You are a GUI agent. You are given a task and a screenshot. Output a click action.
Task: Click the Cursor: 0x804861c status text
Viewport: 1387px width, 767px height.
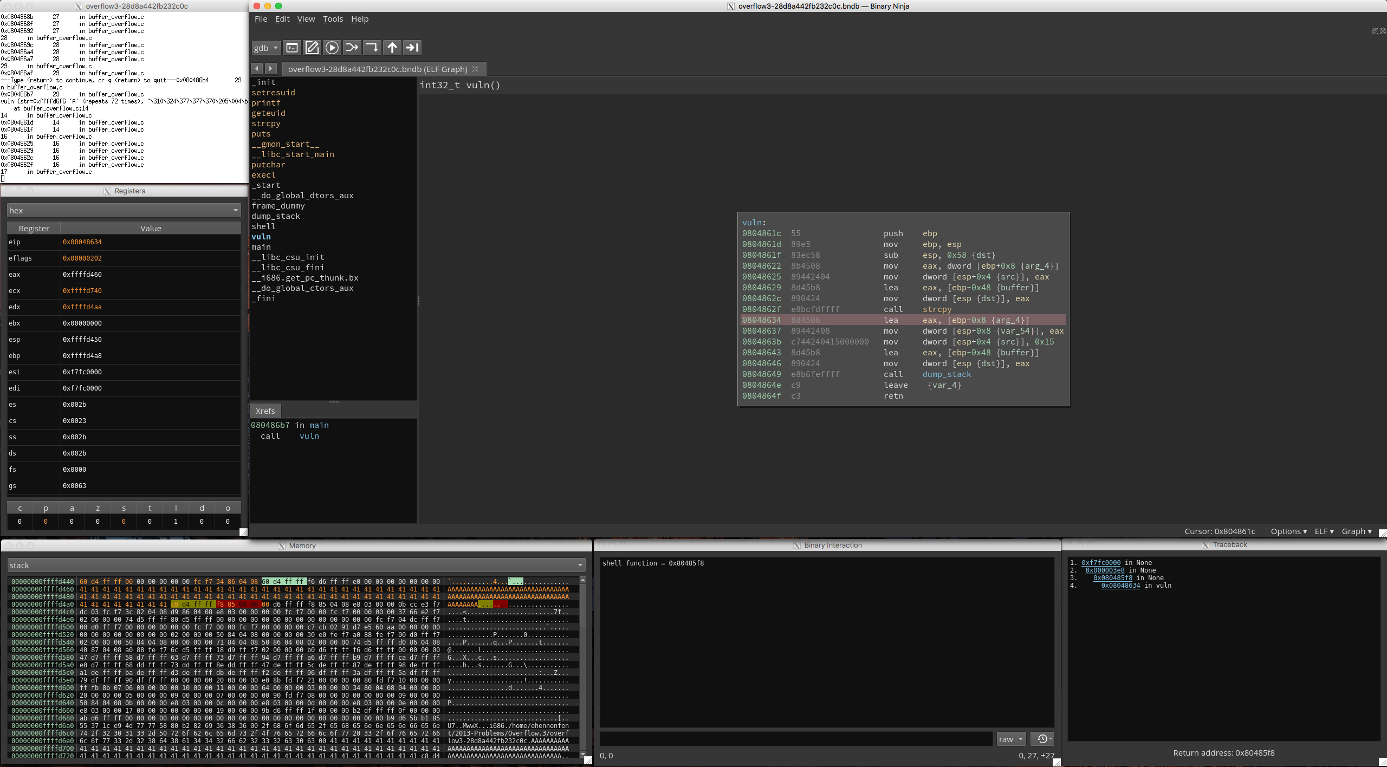coord(1220,531)
